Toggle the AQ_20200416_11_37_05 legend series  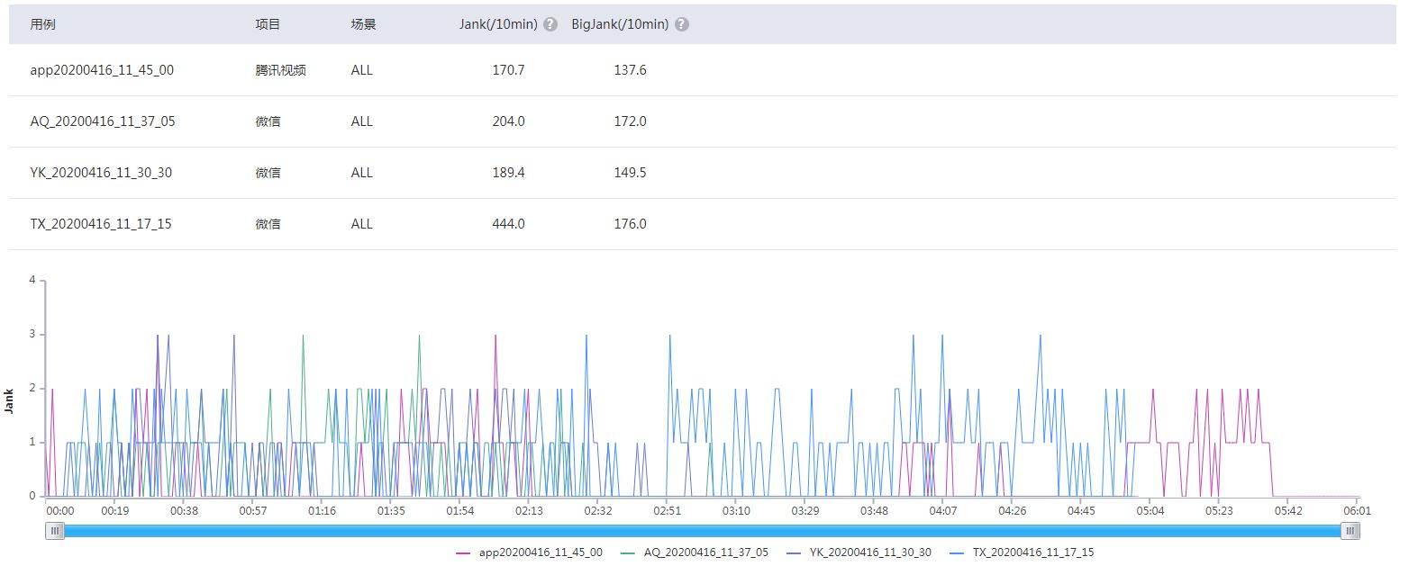(695, 553)
